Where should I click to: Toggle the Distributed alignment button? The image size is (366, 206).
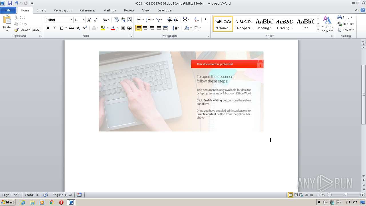(166, 28)
